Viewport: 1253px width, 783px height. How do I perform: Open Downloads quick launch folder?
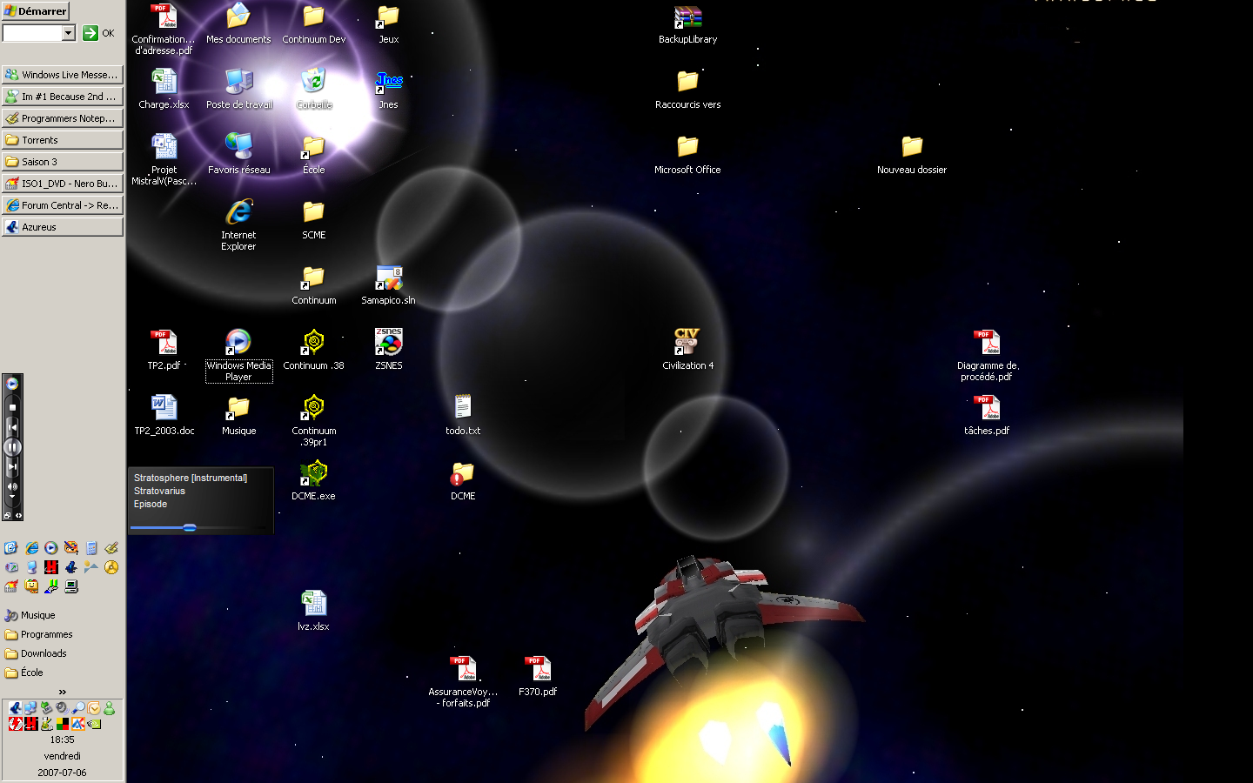[x=36, y=653]
